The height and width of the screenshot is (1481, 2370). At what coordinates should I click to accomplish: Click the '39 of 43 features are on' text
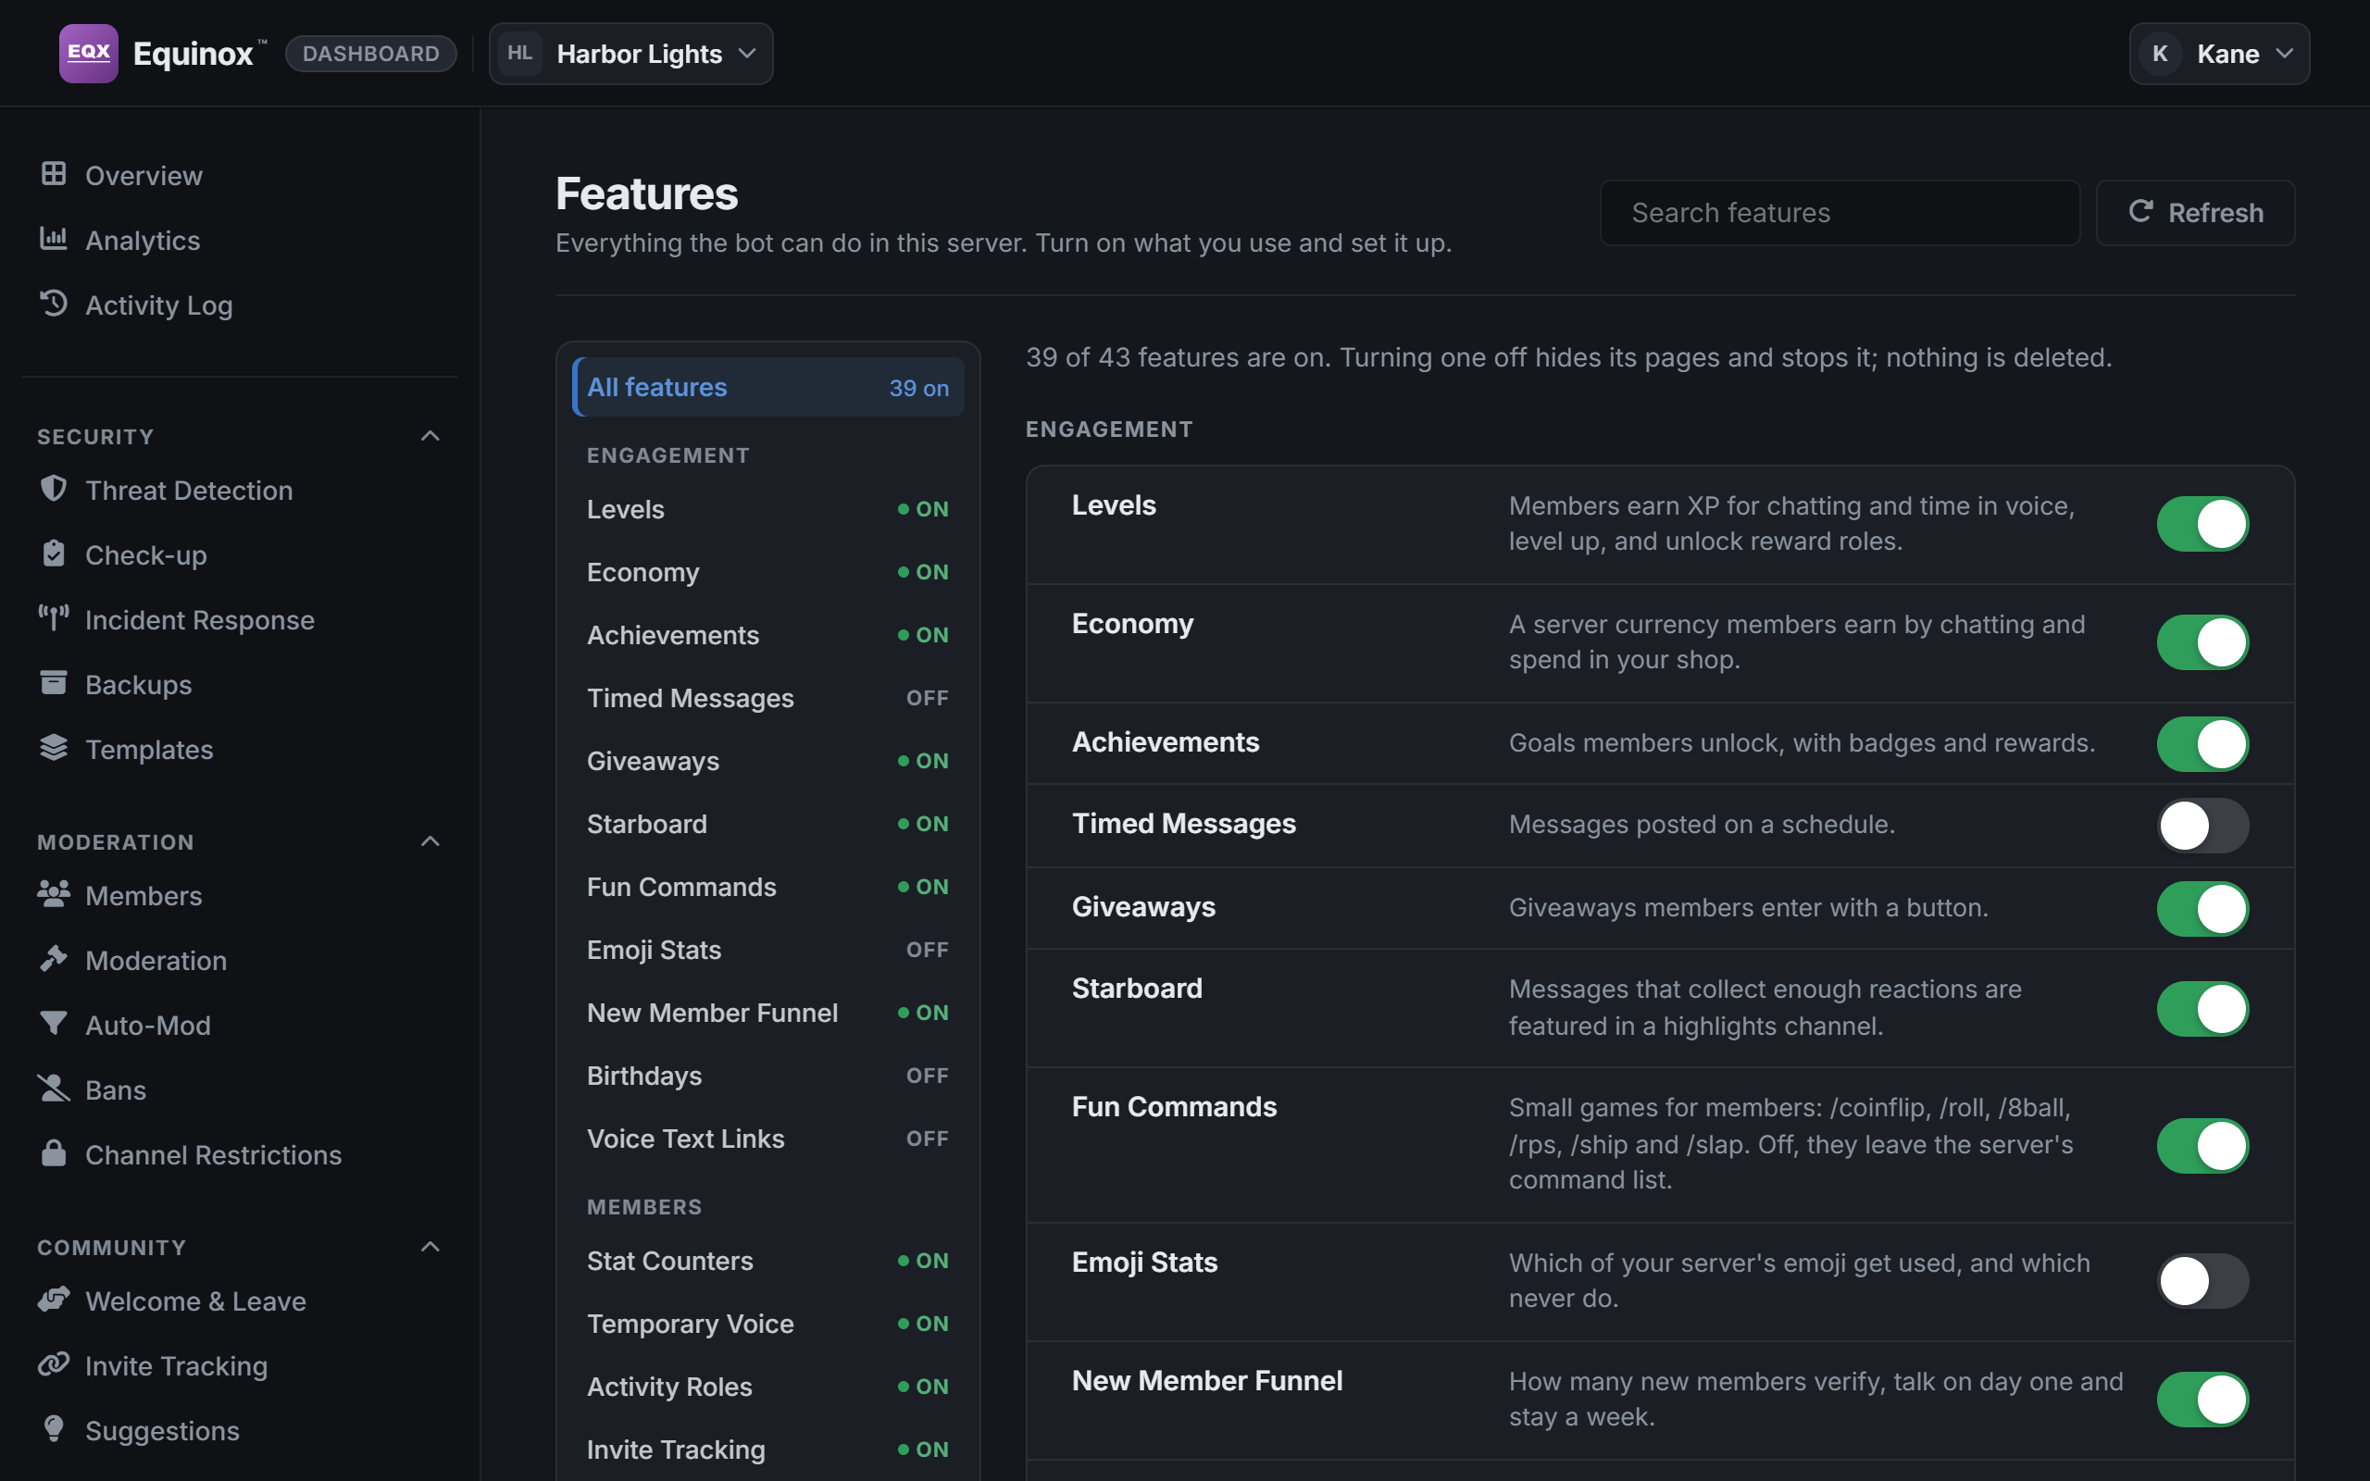[1179, 357]
